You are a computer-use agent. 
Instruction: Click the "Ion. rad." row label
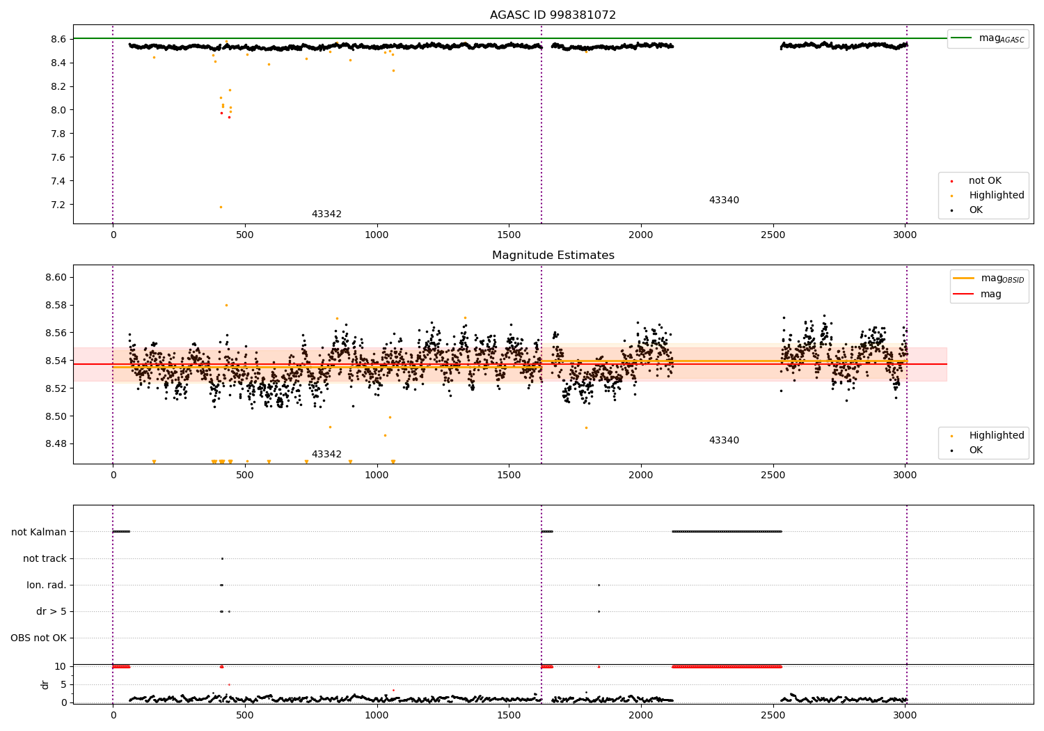tap(47, 585)
